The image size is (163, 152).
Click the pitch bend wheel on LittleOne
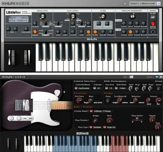[13, 58]
